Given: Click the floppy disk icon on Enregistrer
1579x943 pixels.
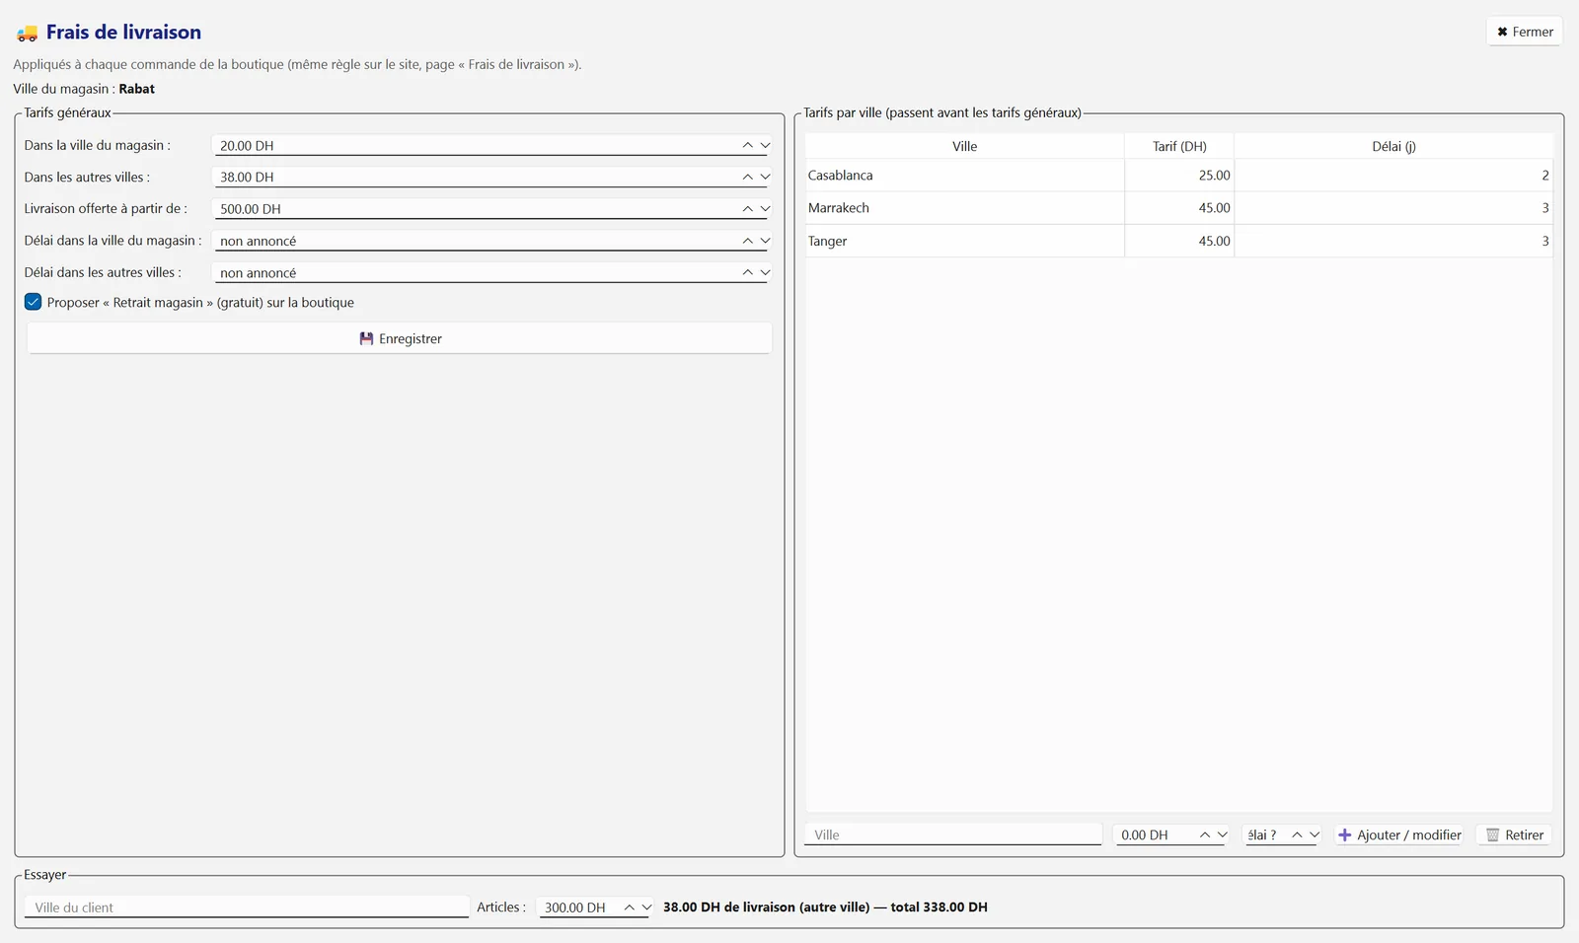Looking at the screenshot, I should tap(366, 338).
